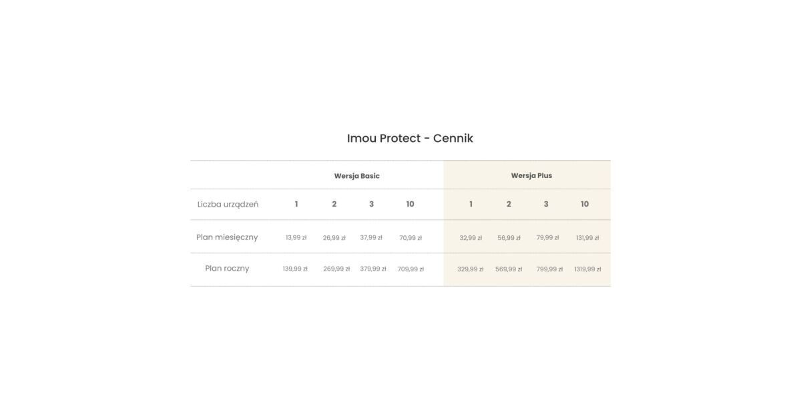Select the 799,99 zł price cell
Viewport: 801px width, 420px height.
point(549,269)
